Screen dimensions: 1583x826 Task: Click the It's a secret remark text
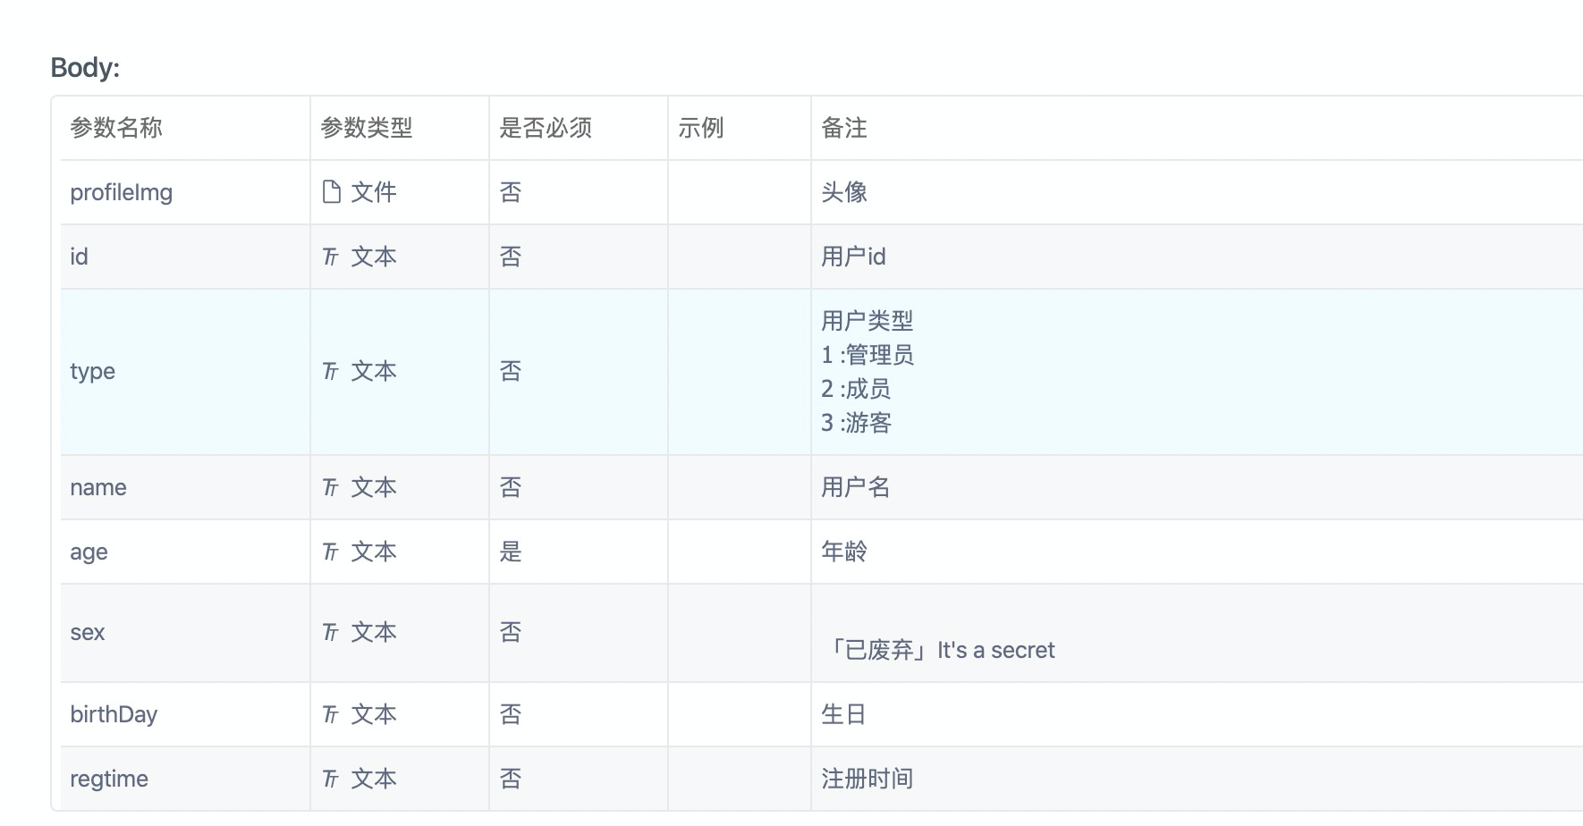point(995,649)
